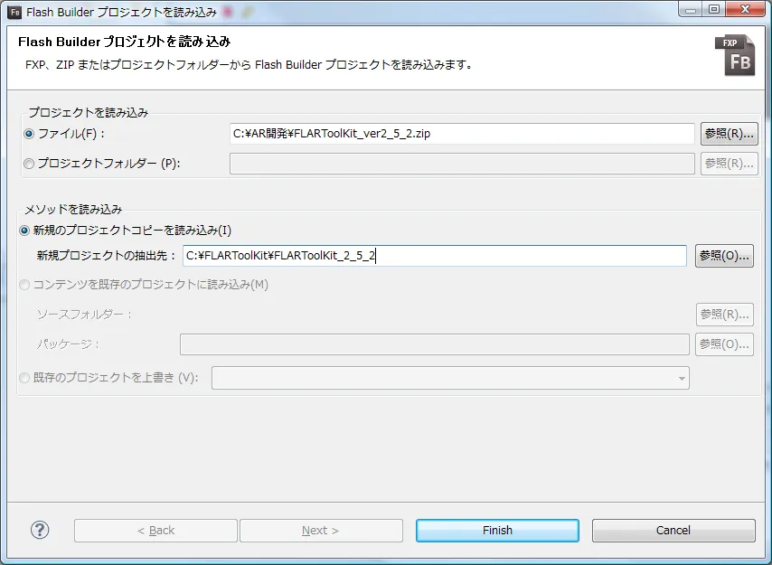The width and height of the screenshot is (772, 565).
Task: Click the 参照(O)... button for パッケージ
Action: (724, 344)
